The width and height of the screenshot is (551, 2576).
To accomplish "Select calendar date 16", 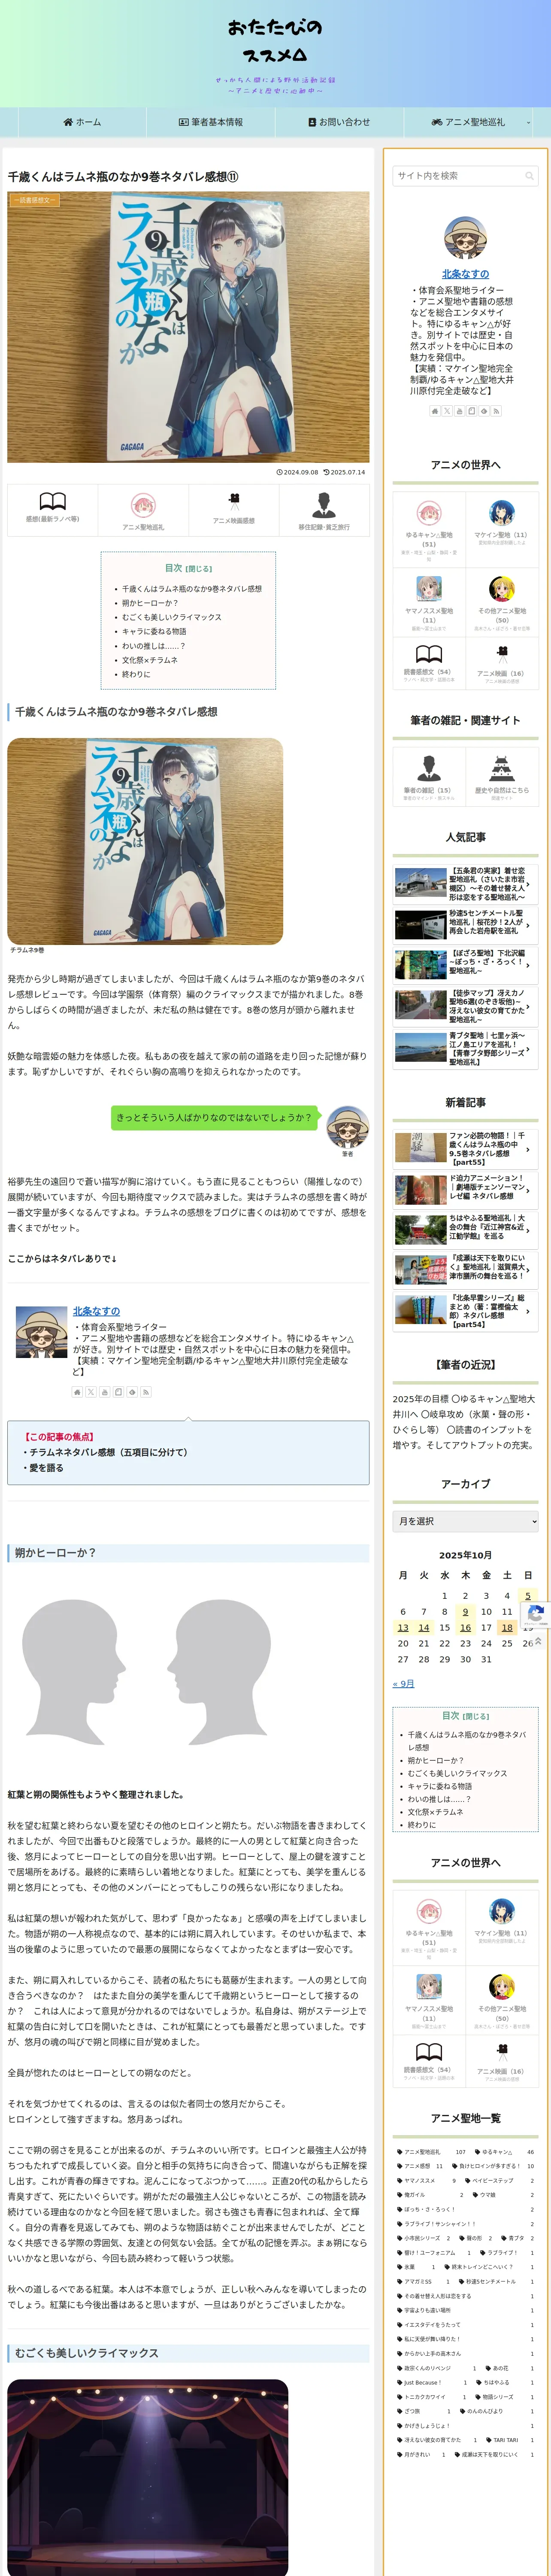I will coord(465,1627).
